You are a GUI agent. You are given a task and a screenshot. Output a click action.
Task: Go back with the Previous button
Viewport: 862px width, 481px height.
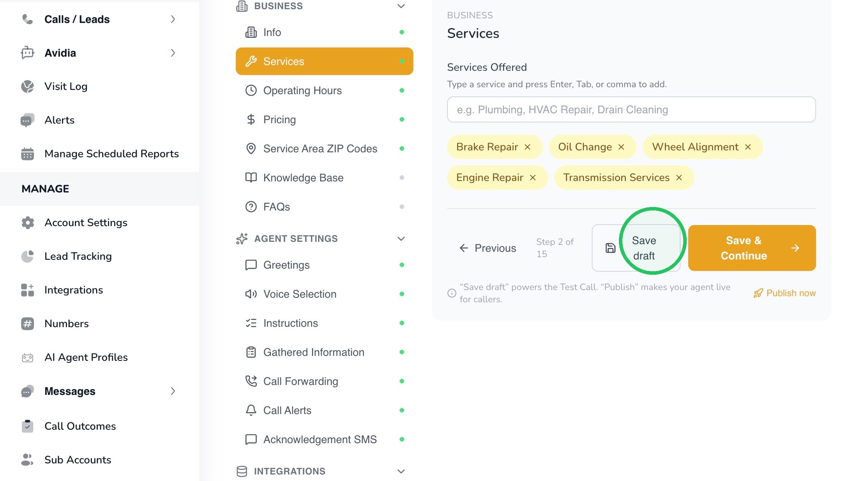(487, 248)
